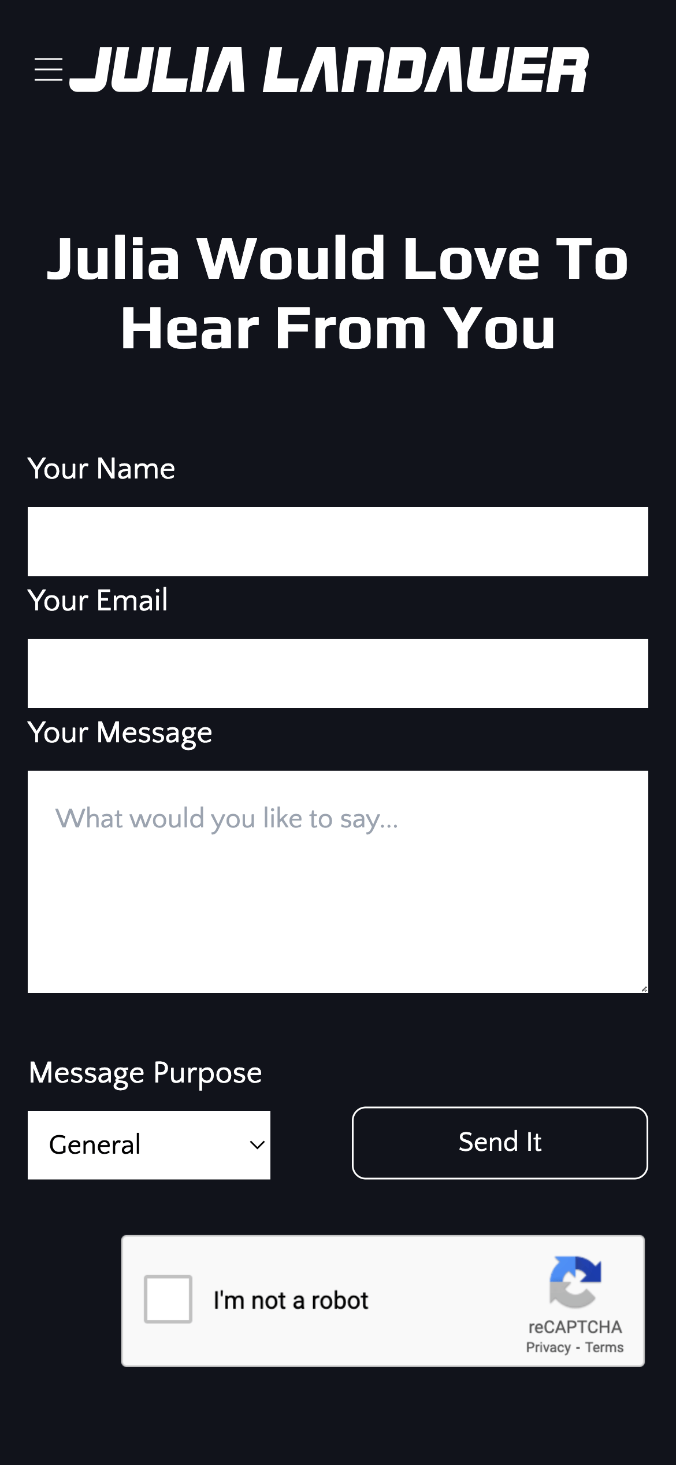Image resolution: width=676 pixels, height=1465 pixels.
Task: Focus the Your Name input field
Action: click(337, 542)
